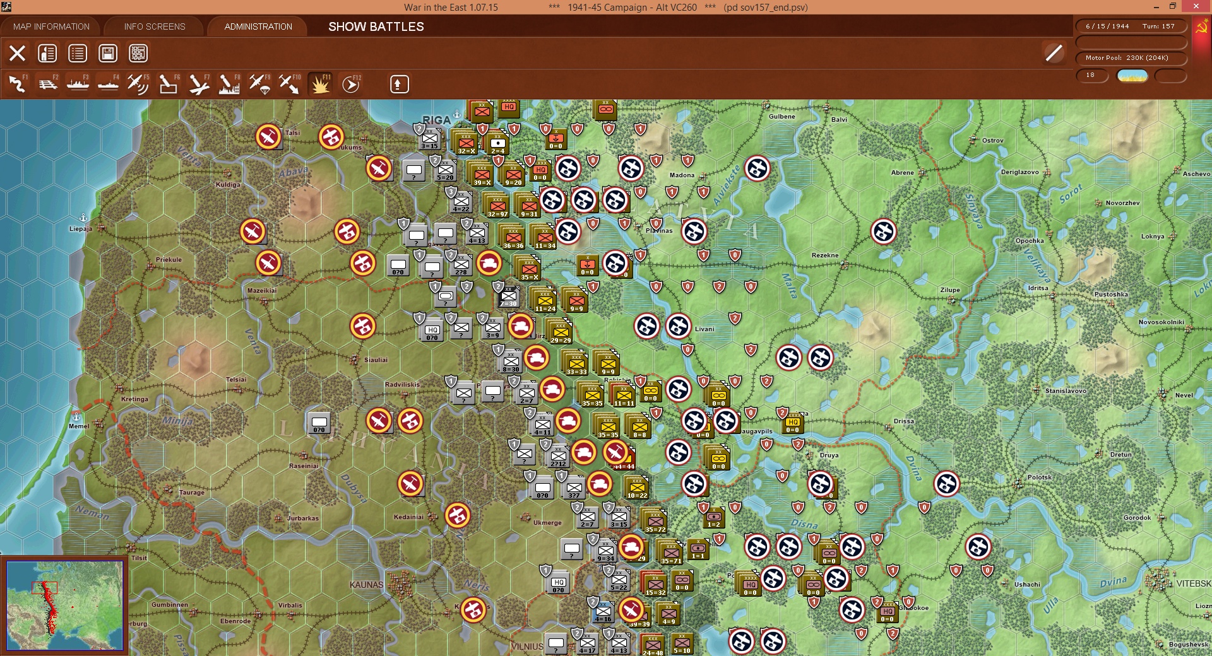The height and width of the screenshot is (656, 1212).
Task: Select the Soviet unit labeled 15=32
Action: pos(655,583)
